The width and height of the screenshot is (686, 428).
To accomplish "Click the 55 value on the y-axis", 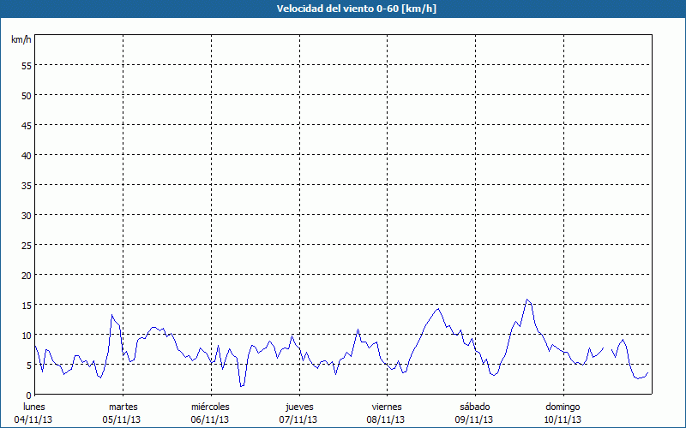I will (x=26, y=65).
